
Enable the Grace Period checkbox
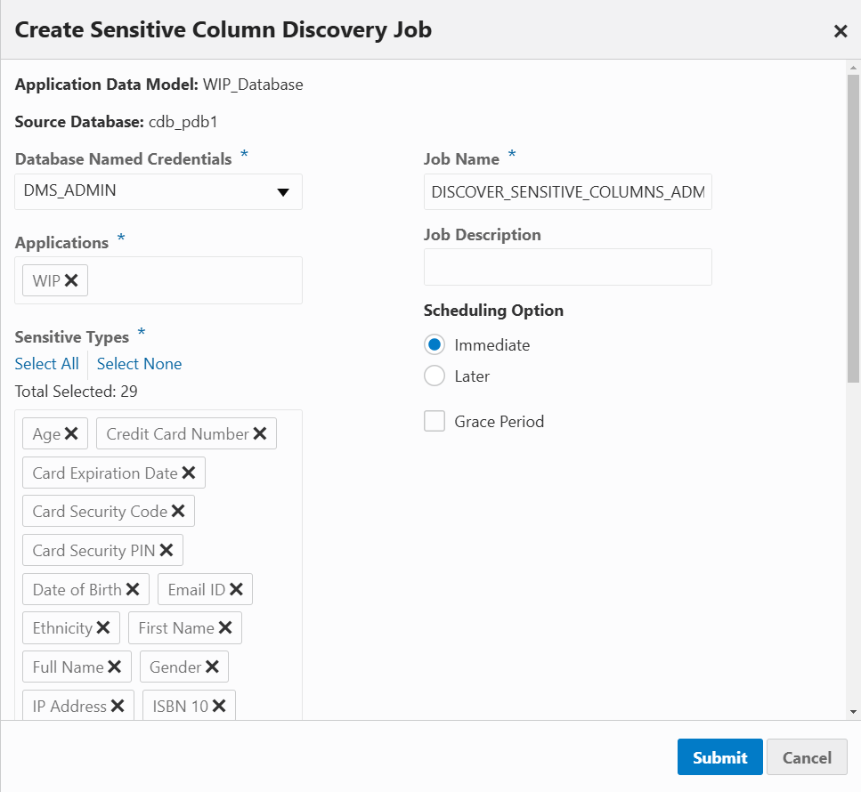[435, 421]
